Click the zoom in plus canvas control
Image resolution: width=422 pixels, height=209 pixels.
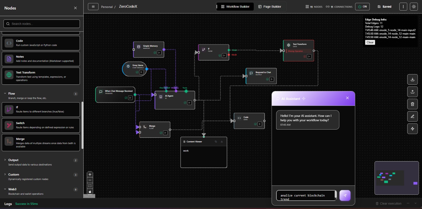tap(90, 174)
